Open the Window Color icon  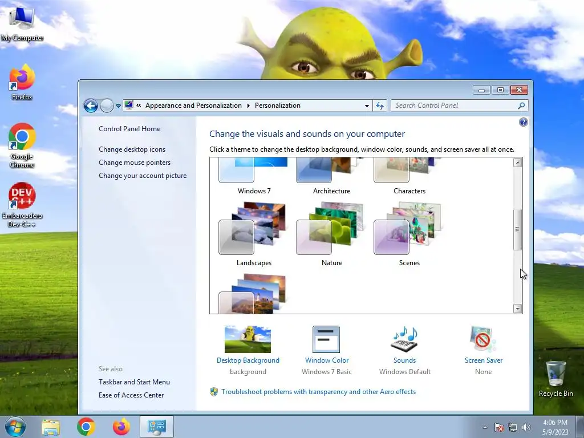tap(326, 339)
